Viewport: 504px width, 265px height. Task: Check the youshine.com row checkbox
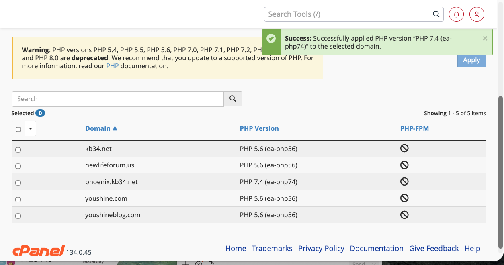[18, 200]
